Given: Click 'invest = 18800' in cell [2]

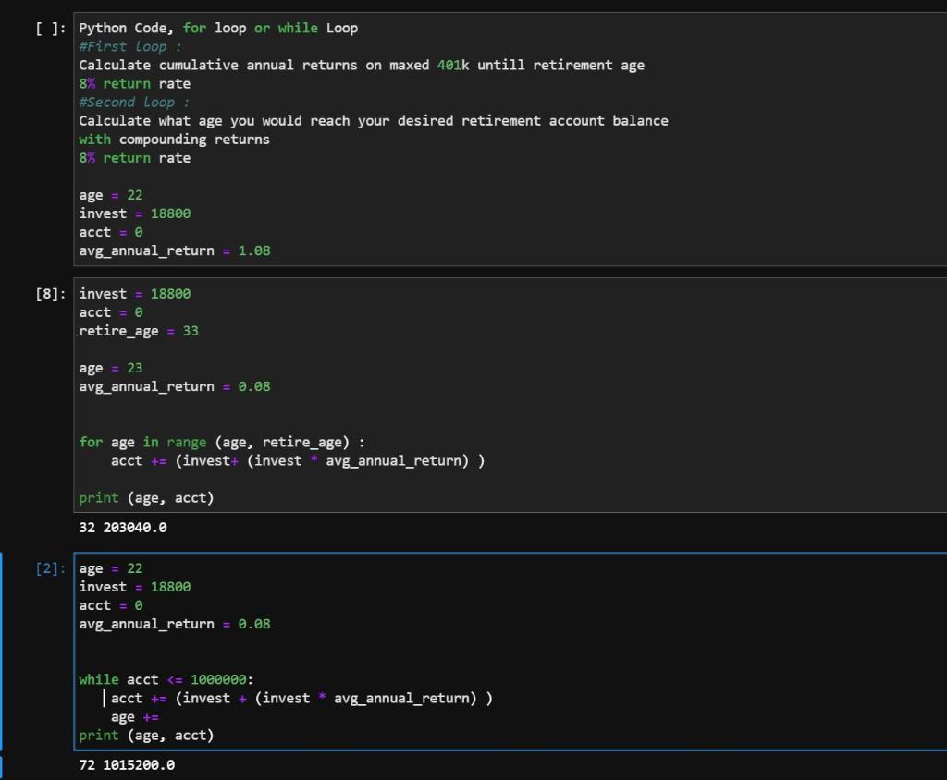Looking at the screenshot, I should point(135,587).
